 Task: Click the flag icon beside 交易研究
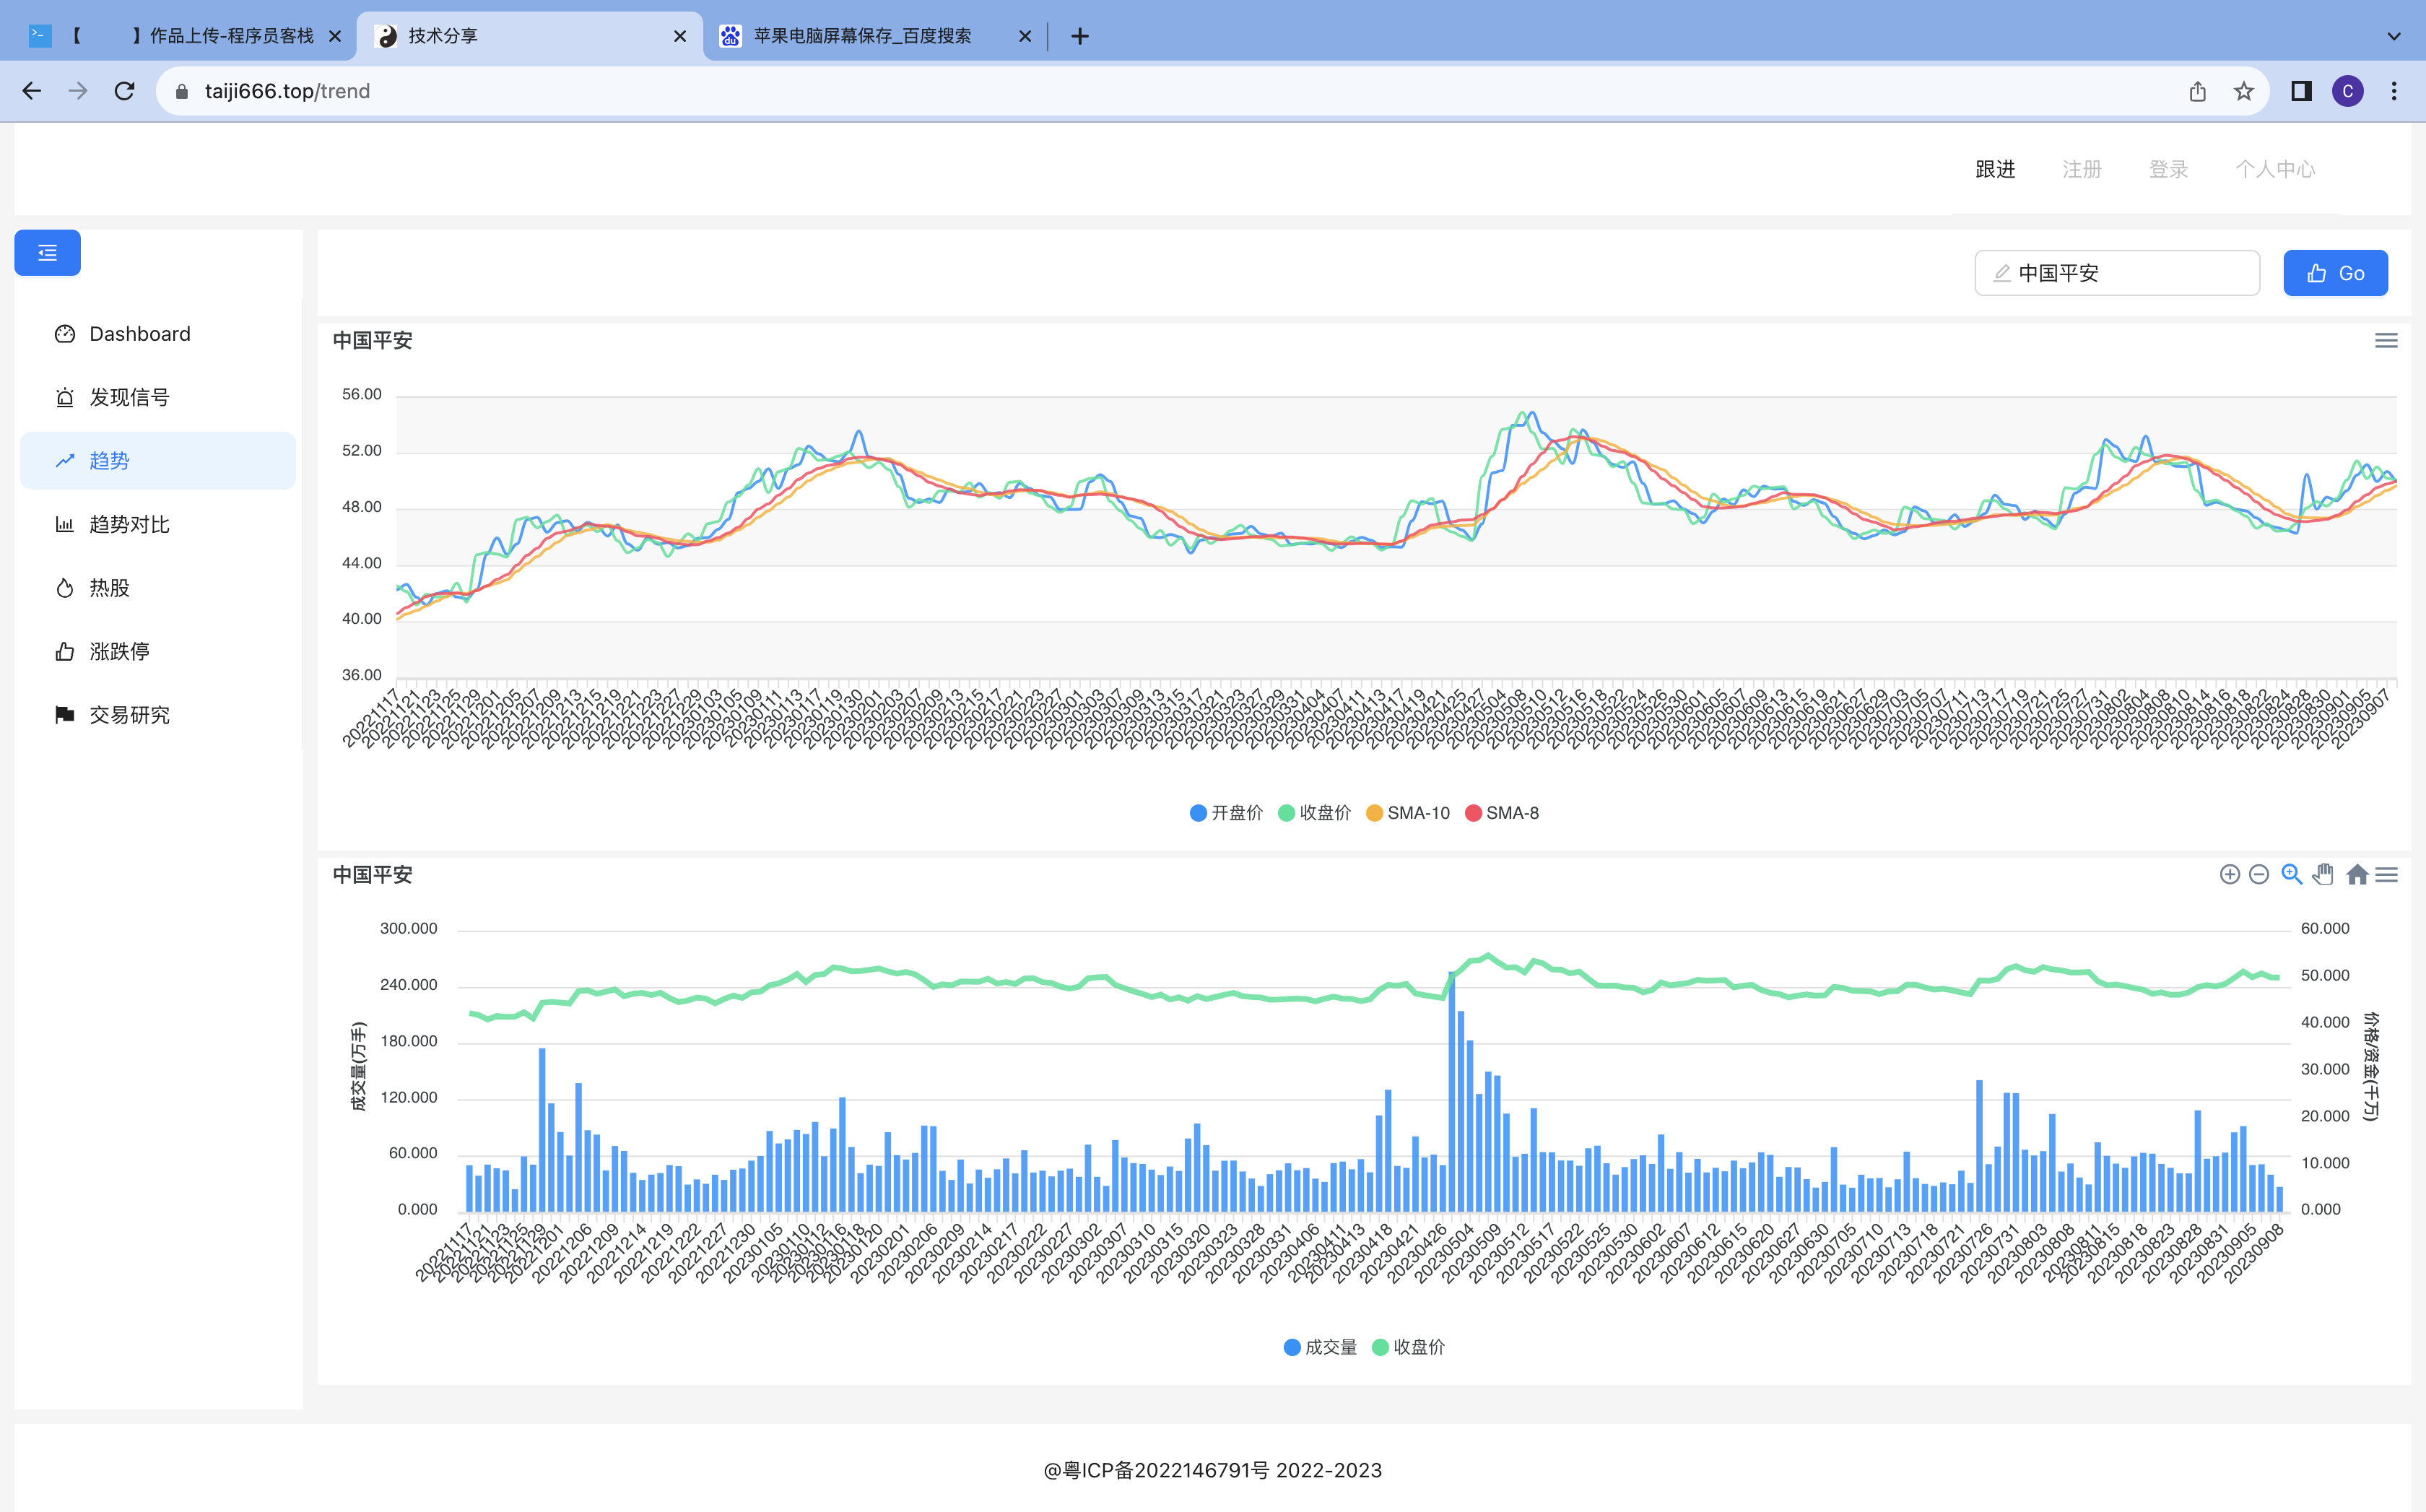(65, 715)
